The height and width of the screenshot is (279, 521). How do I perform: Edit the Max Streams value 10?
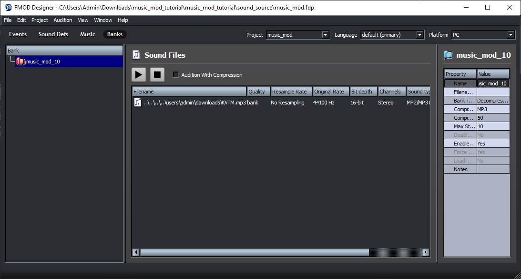click(493, 126)
